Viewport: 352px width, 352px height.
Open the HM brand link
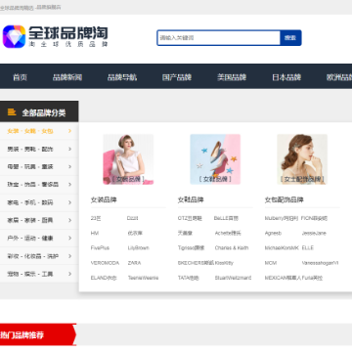click(x=95, y=233)
